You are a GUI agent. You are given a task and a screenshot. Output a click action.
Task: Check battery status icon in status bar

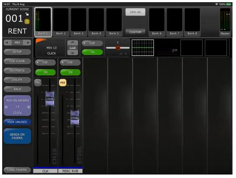228,4
